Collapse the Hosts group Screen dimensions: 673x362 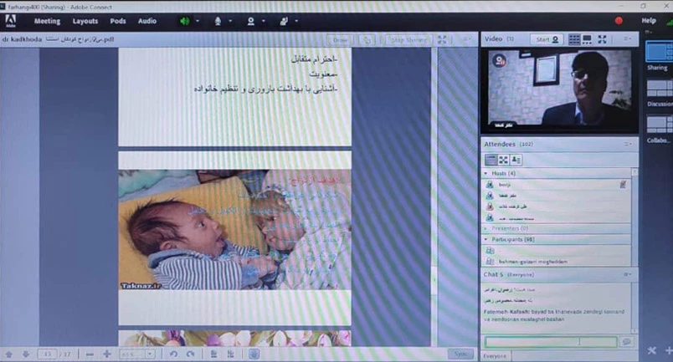486,173
